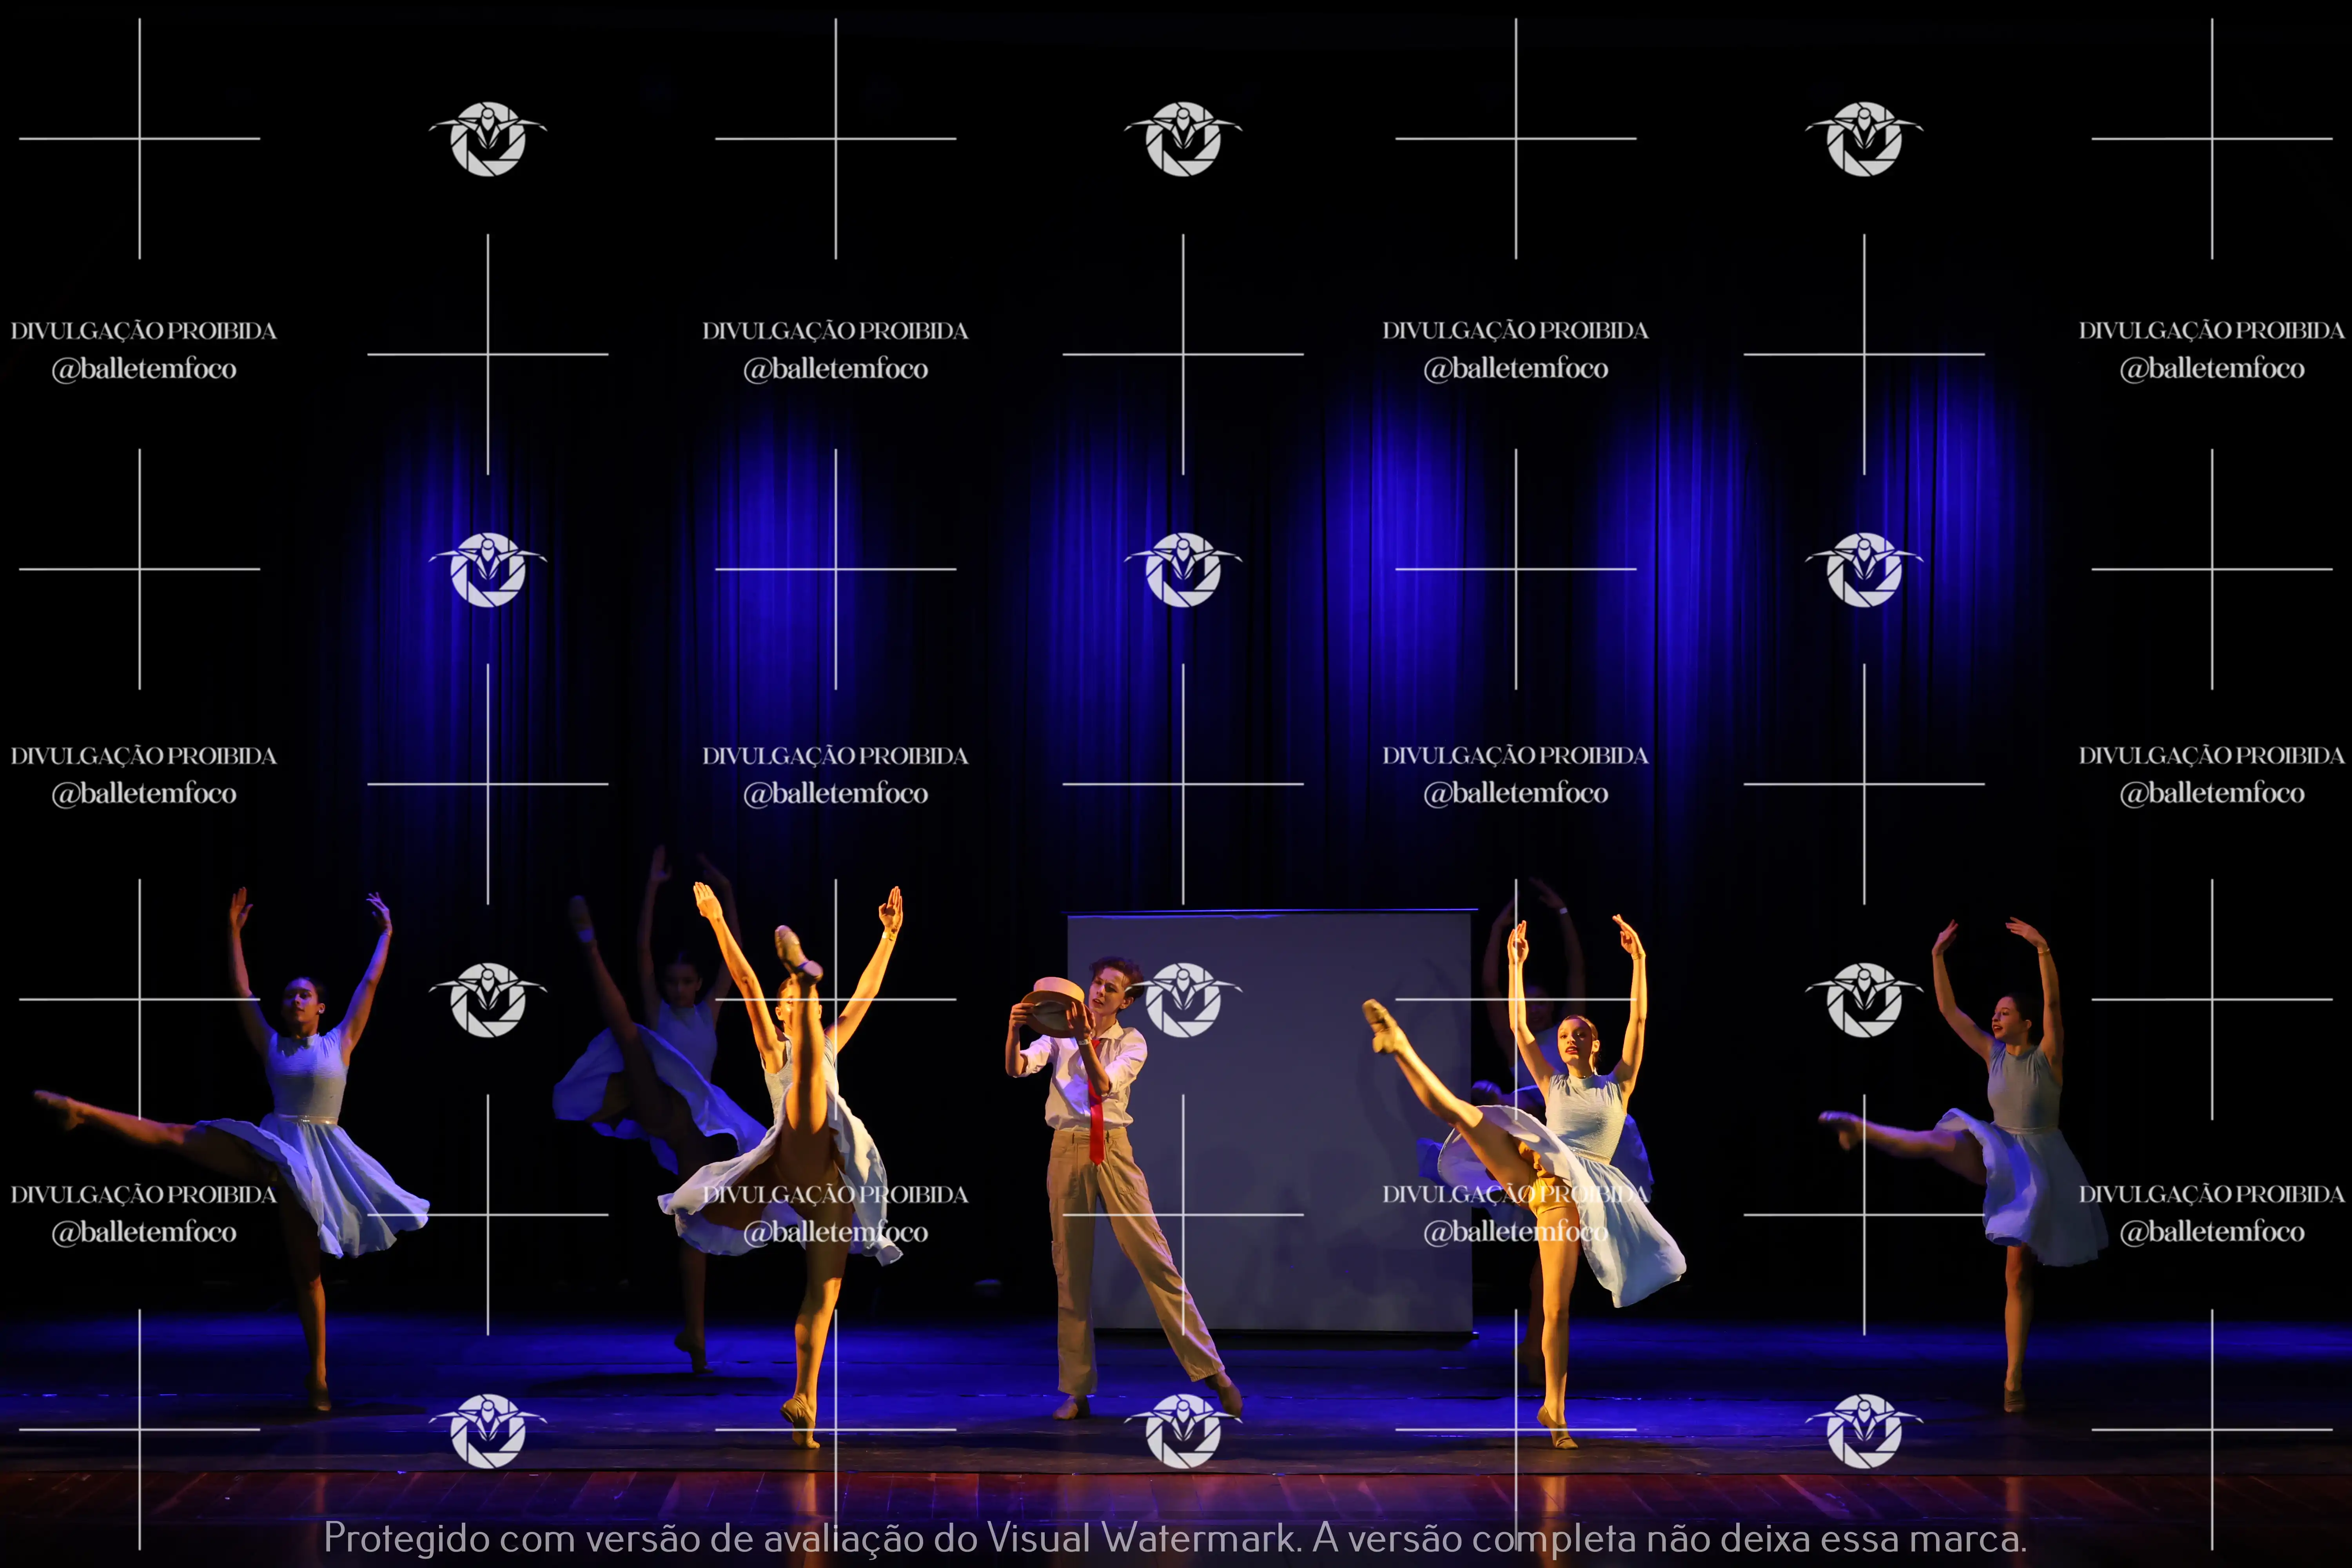Click the shutter logo on the floor below center performer
Viewport: 2352px width, 1568px height.
tap(1183, 1430)
